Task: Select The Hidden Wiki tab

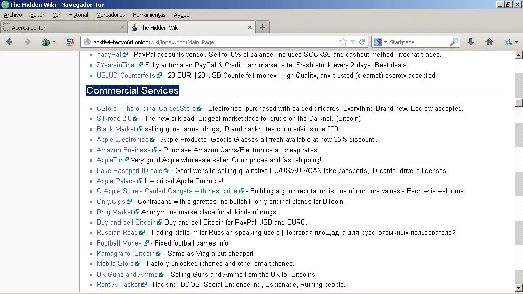Action: pos(192,27)
